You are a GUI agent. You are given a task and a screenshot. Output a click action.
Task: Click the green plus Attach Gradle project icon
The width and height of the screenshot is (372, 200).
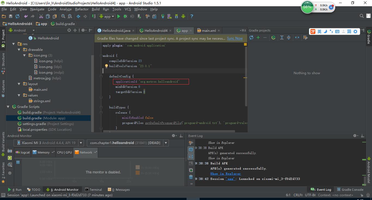tap(258, 37)
